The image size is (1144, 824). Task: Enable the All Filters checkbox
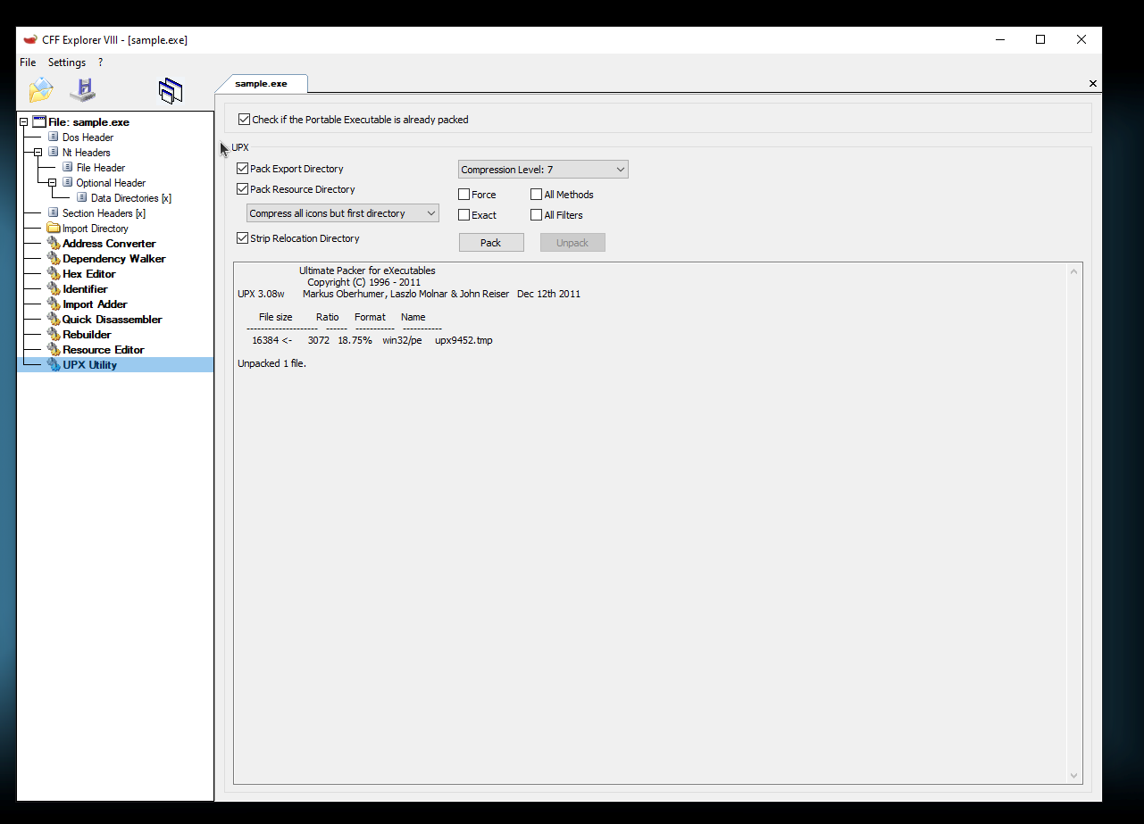(537, 215)
